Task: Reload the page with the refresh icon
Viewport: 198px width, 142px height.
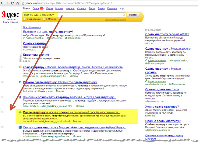Action: [x=12, y=3]
